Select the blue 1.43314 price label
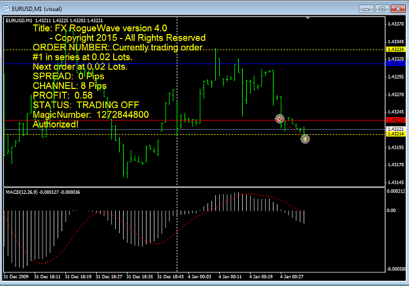The width and height of the screenshot is (409, 286). pos(395,63)
